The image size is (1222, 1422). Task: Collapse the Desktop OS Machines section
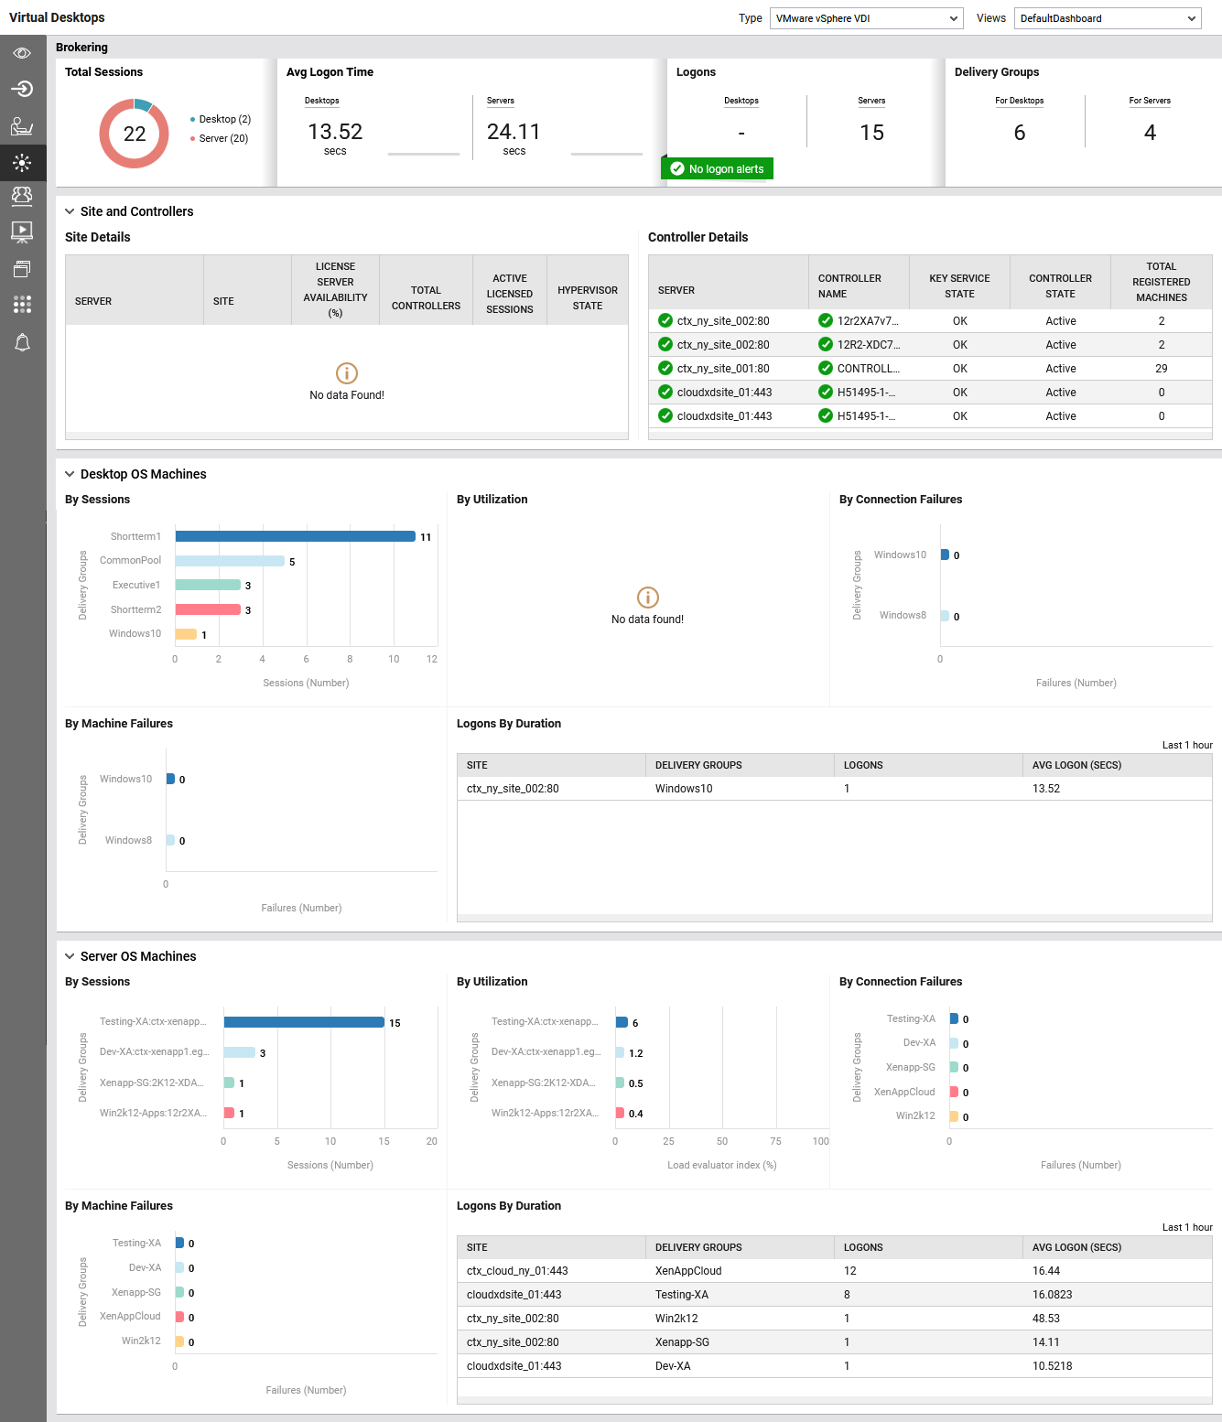click(x=70, y=474)
